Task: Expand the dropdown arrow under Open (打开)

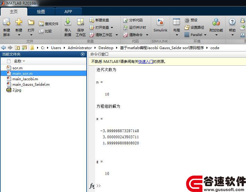Action: click(31, 35)
